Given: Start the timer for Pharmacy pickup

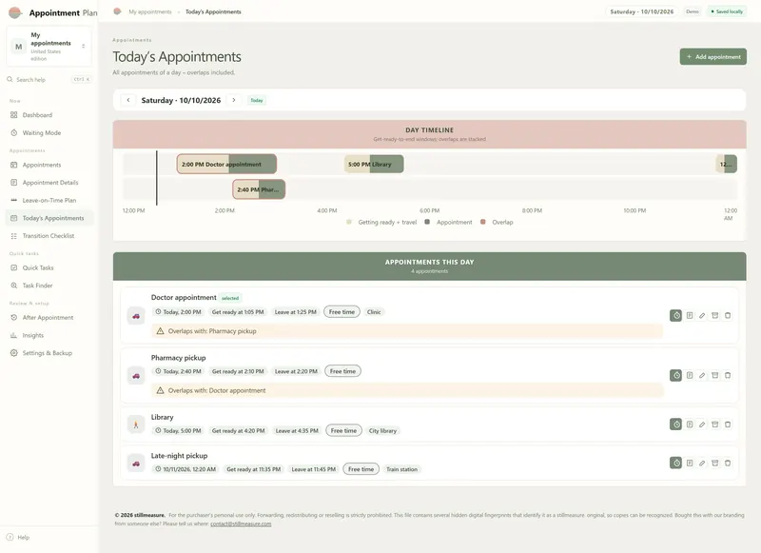Looking at the screenshot, I should pos(675,375).
